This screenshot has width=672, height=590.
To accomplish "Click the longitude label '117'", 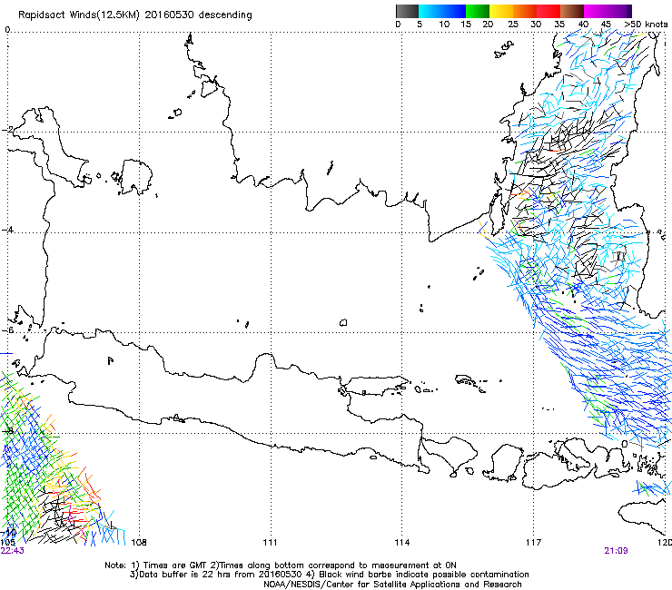I will [534, 543].
